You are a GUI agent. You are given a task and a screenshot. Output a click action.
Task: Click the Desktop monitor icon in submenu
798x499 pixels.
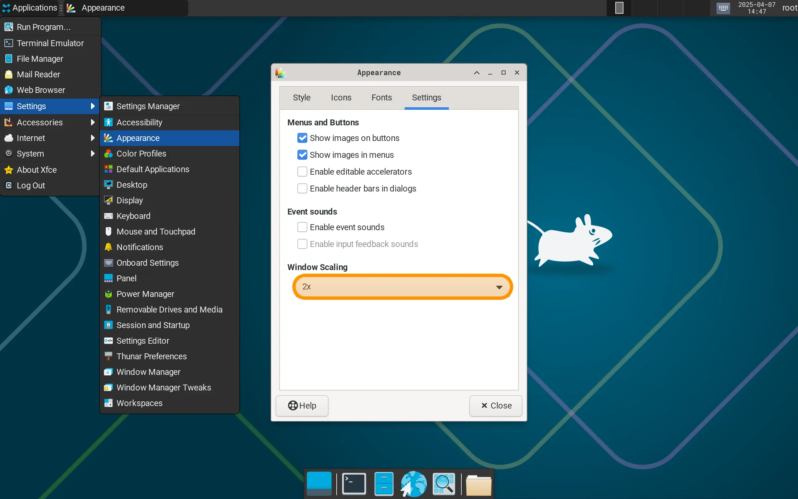pos(108,185)
